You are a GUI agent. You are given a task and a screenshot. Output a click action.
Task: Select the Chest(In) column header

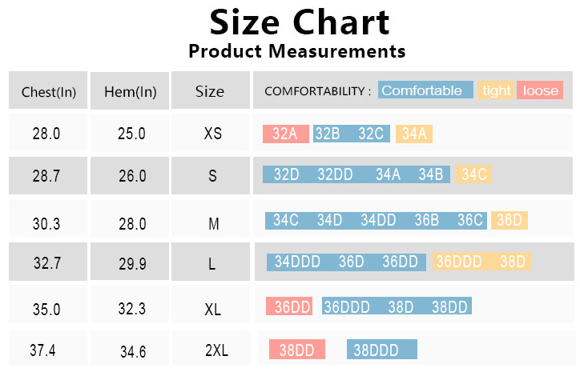coord(49,91)
